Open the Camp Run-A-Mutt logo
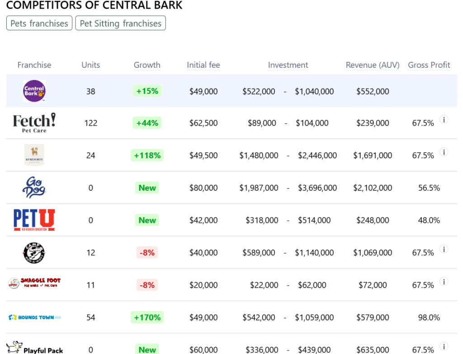The width and height of the screenshot is (463, 354). (34, 253)
